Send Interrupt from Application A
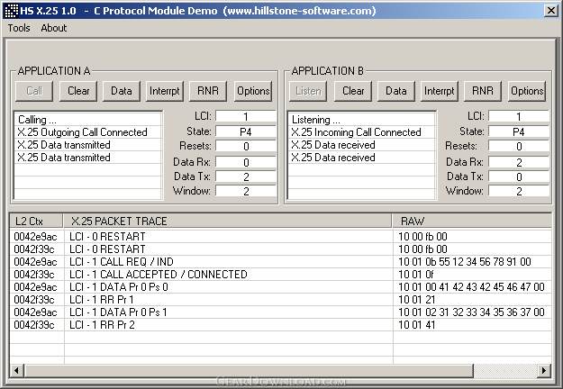 point(164,91)
